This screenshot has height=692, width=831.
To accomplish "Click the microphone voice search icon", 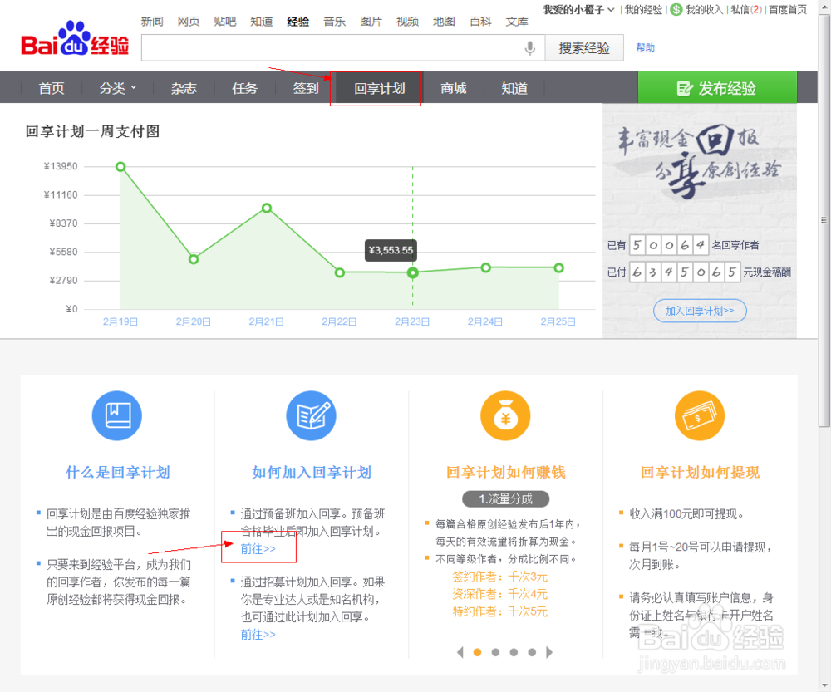I will pos(529,48).
